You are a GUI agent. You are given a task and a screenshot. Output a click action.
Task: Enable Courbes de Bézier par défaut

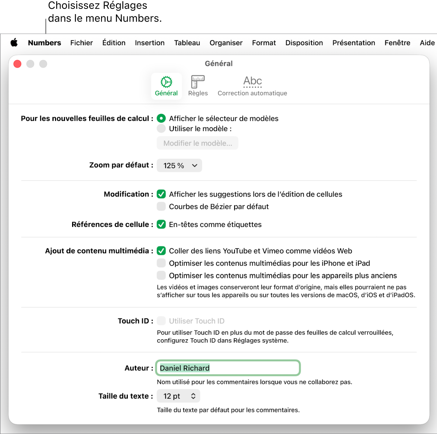(x=161, y=206)
